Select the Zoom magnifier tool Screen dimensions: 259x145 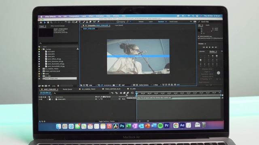coord(51,23)
